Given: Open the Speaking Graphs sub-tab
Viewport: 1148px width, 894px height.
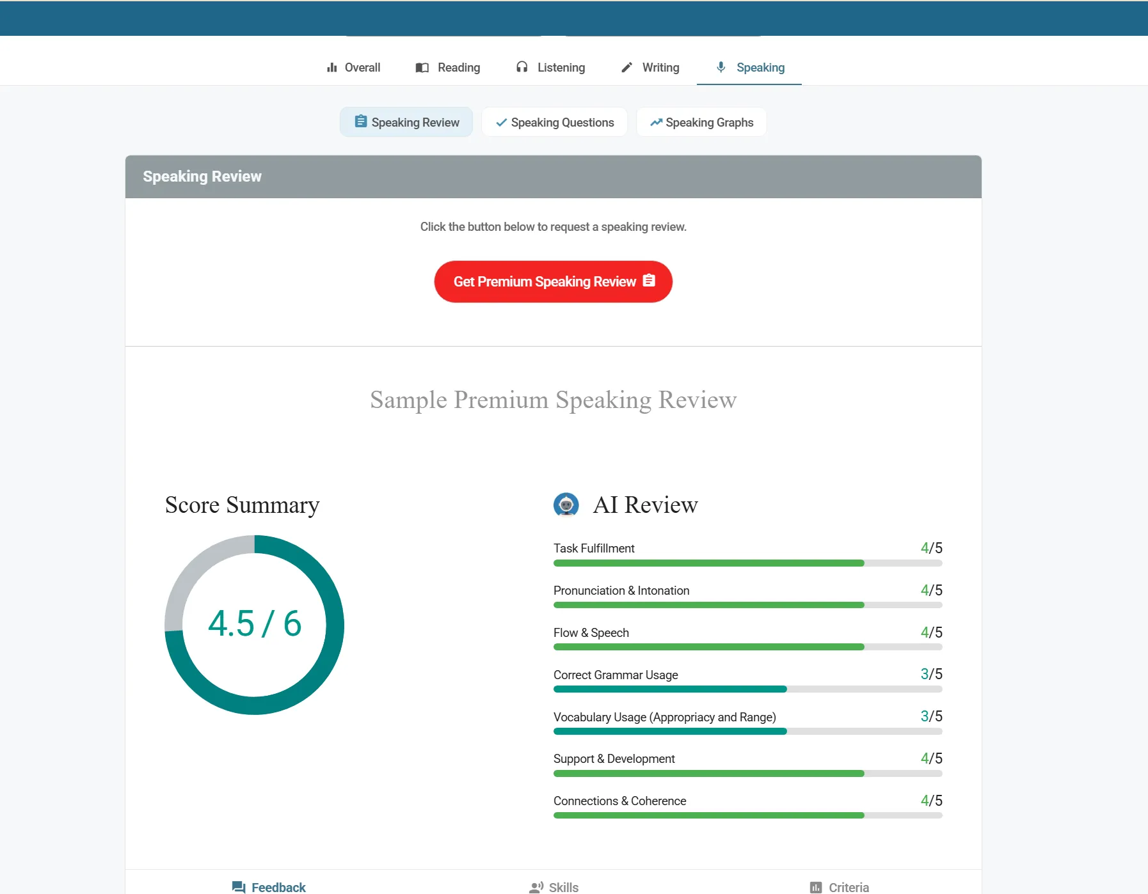Looking at the screenshot, I should (701, 122).
